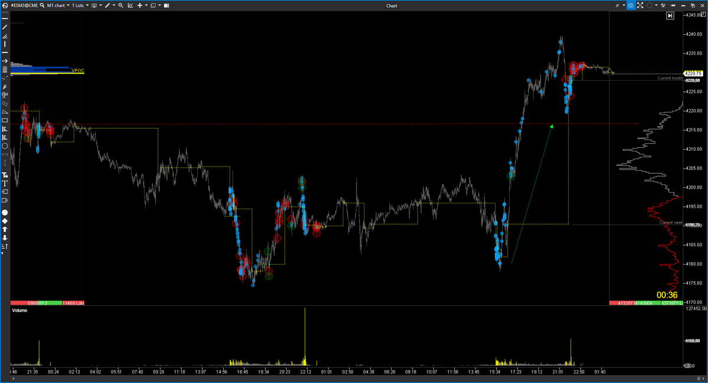Open the M1 chart timeframe dropdown
Image resolution: width=708 pixels, height=383 pixels.
(60, 5)
